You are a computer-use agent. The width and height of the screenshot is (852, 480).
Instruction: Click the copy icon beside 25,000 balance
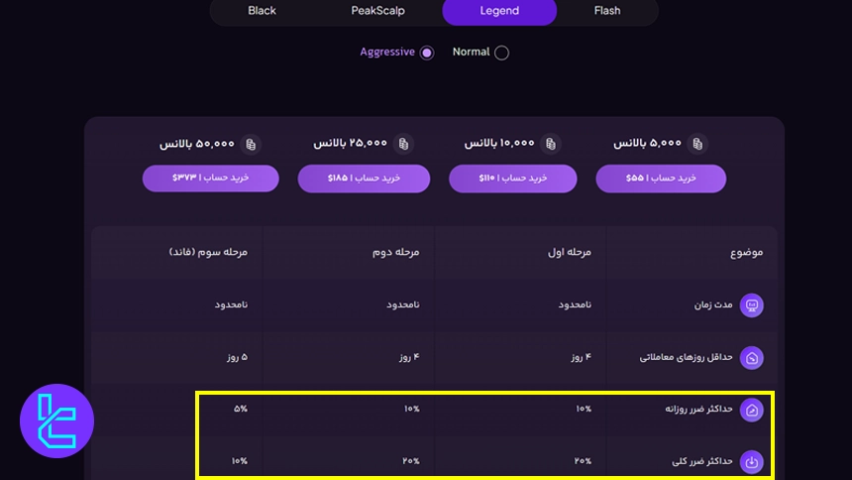(404, 144)
